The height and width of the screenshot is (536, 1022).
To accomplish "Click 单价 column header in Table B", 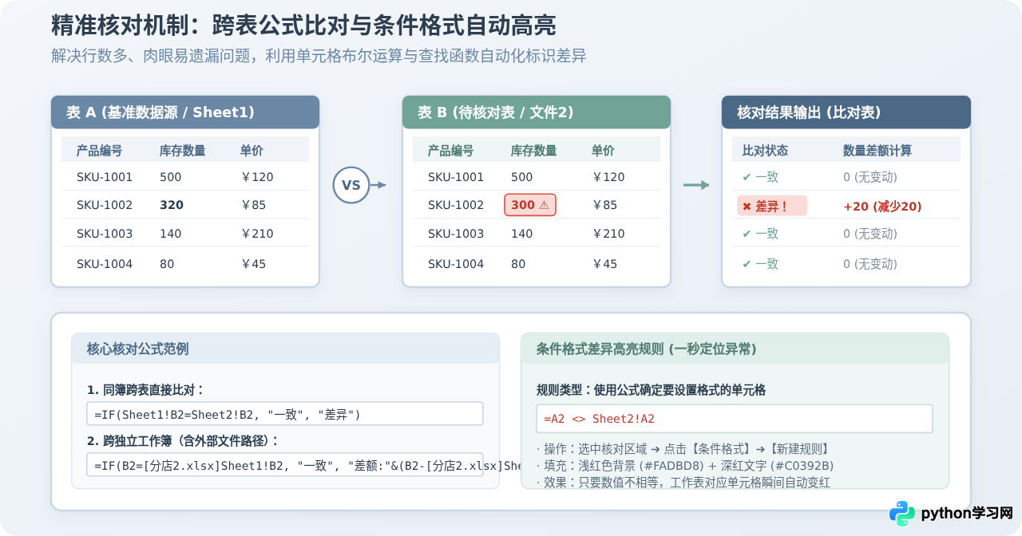I will [x=603, y=150].
